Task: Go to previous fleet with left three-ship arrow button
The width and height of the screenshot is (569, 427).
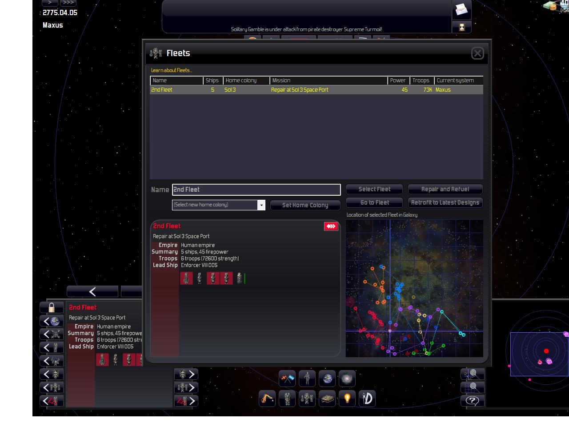Action: (x=52, y=387)
